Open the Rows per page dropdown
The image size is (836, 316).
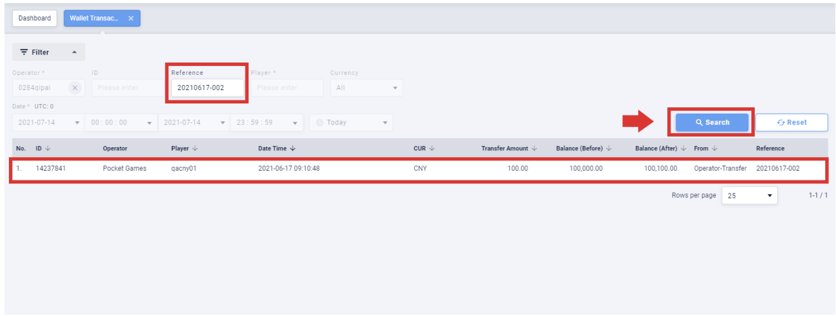pyautogui.click(x=750, y=195)
